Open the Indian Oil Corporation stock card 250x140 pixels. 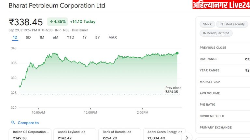(x=31, y=134)
